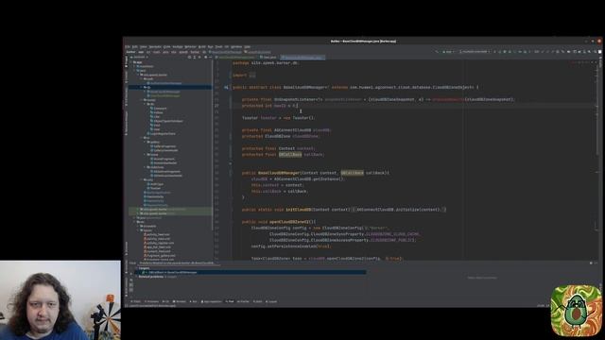Viewport: 605px width, 340px height.
Task: Select Toaster class in utils
Action: (155, 188)
